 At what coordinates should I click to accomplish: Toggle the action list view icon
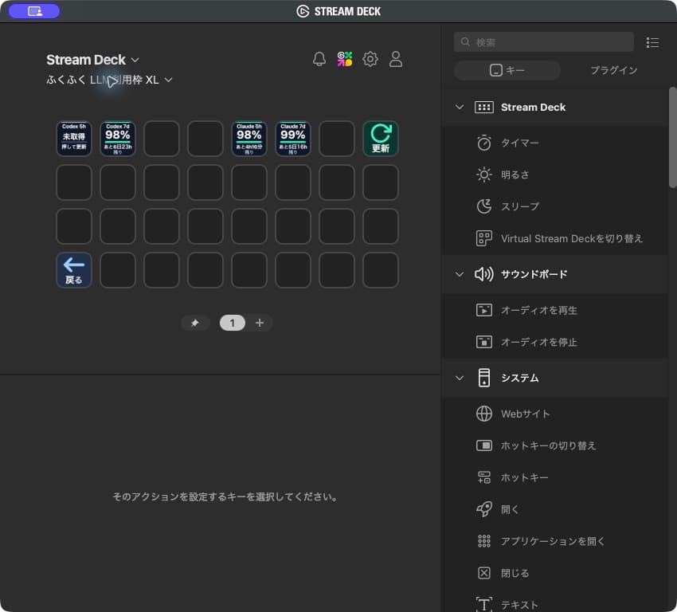click(x=652, y=42)
